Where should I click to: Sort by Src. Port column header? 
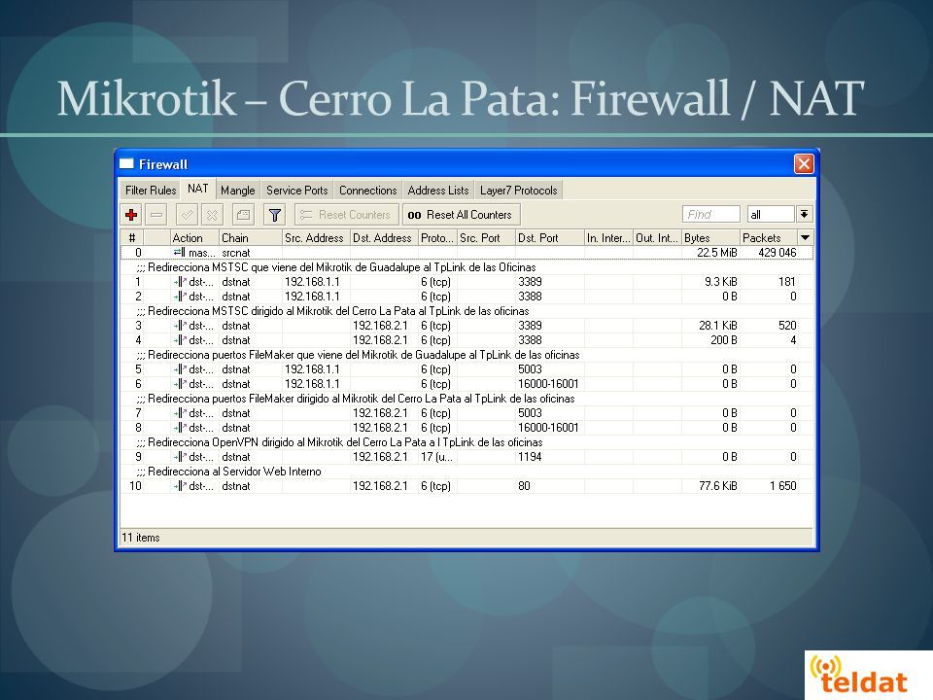[x=486, y=237]
